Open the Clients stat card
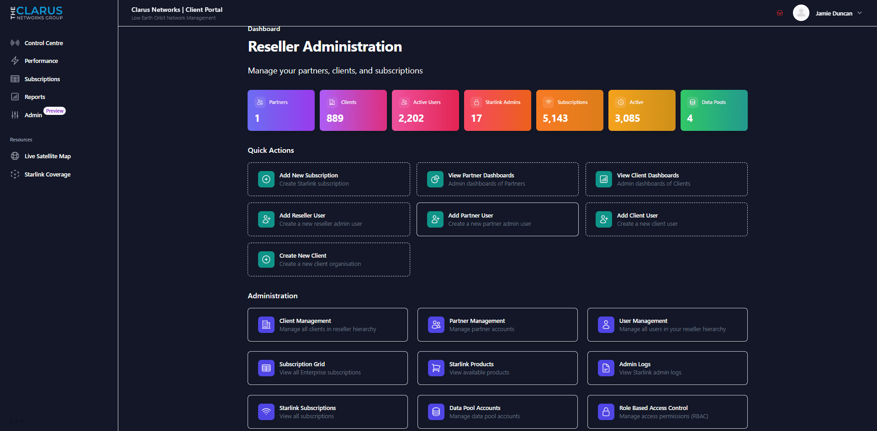877x431 pixels. (353, 110)
